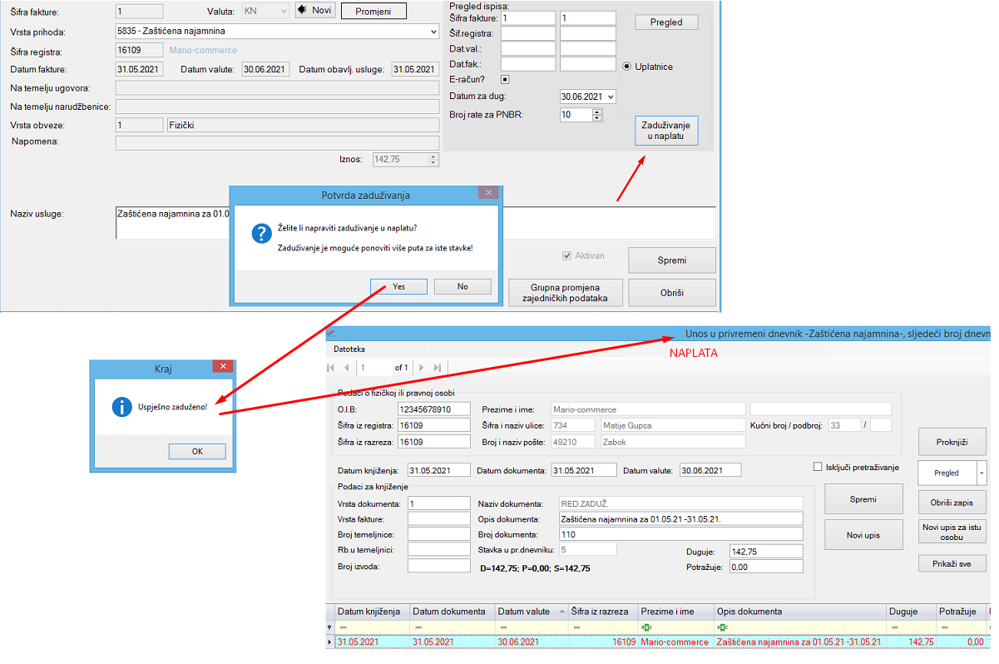Confirm with Yes in Potvrda zaduživanja
Screen dimensions: 999x664
pyautogui.click(x=398, y=286)
